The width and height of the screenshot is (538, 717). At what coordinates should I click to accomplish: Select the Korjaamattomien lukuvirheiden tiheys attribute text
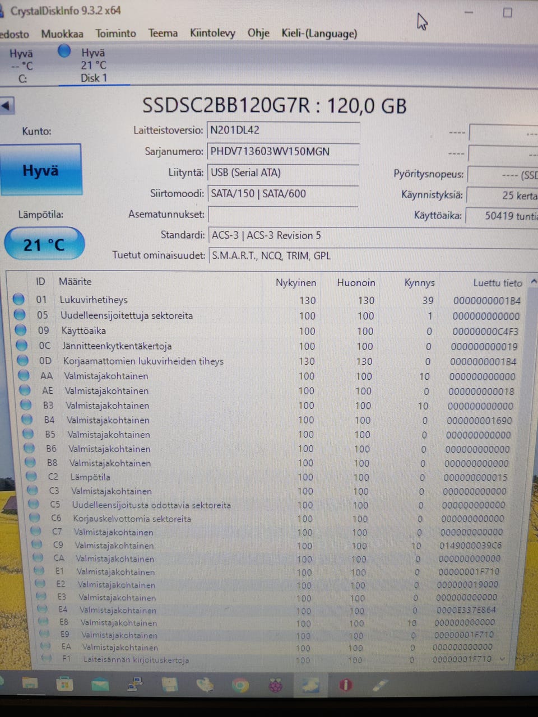[143, 361]
